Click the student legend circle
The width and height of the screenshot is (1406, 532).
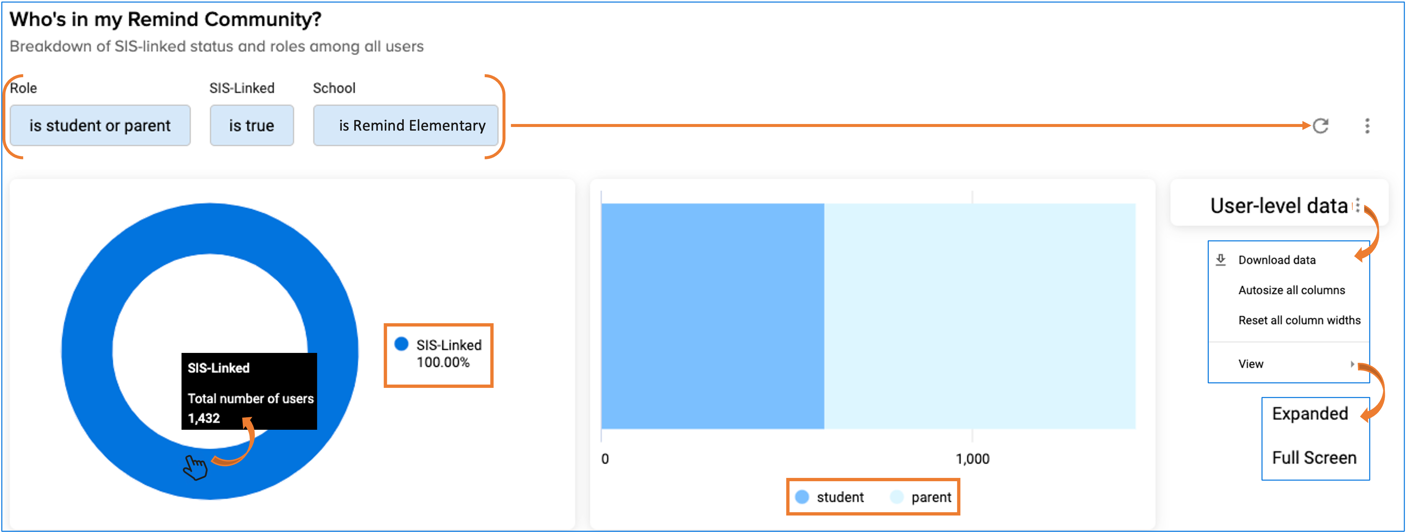802,496
